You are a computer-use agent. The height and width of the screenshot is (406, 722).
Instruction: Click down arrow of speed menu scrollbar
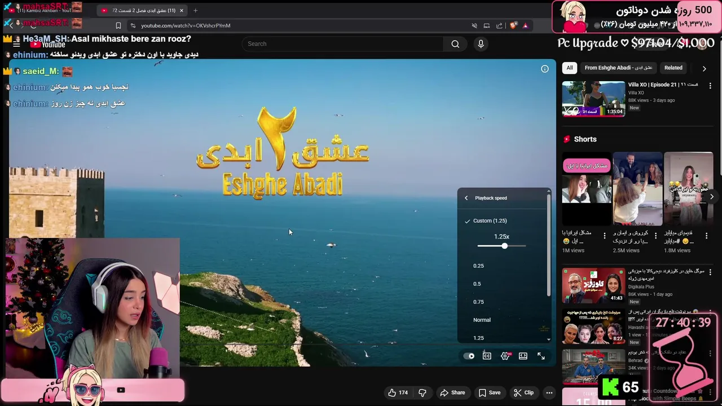coord(549,339)
